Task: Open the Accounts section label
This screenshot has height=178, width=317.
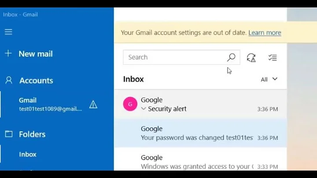Action: 36,81
